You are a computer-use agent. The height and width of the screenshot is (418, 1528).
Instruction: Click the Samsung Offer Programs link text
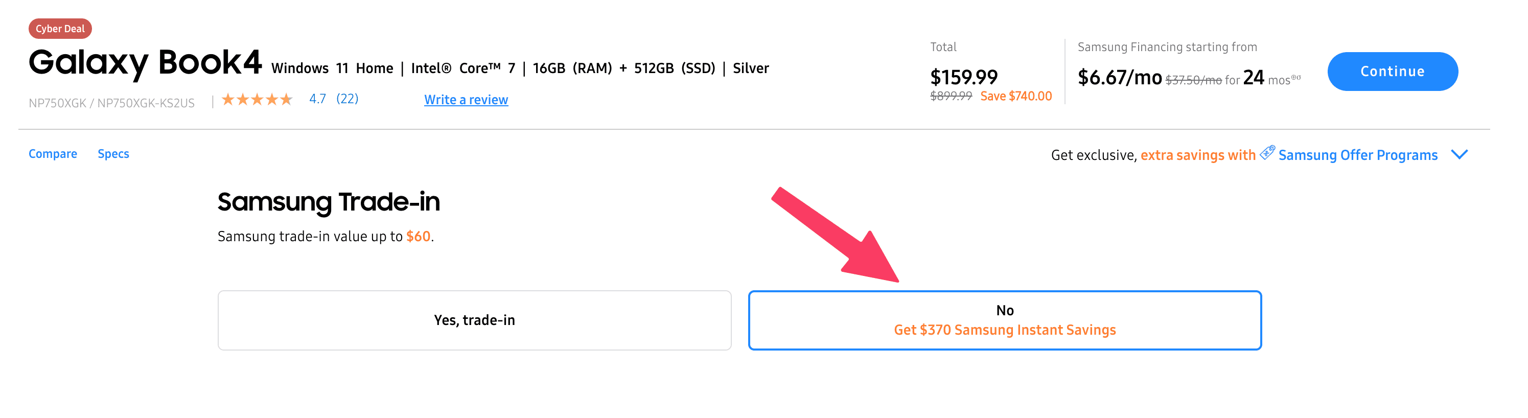1357,155
